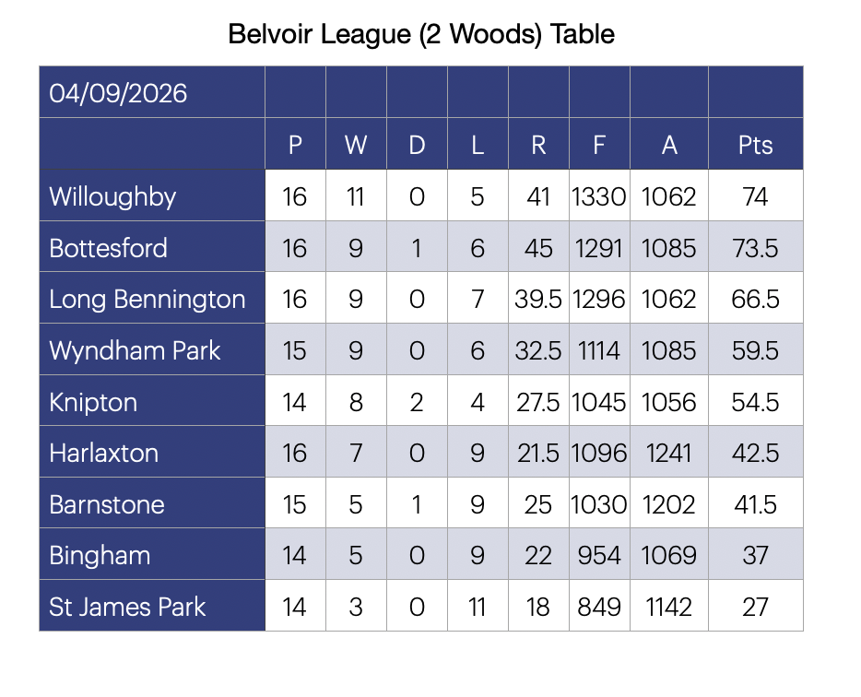Select the F column header
Image resolution: width=861 pixels, height=697 pixels.
(599, 144)
